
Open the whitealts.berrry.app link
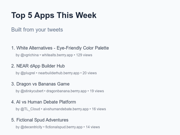[57, 55]
